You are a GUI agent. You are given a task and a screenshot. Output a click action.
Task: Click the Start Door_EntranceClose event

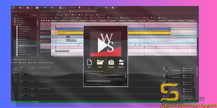tap(62, 51)
